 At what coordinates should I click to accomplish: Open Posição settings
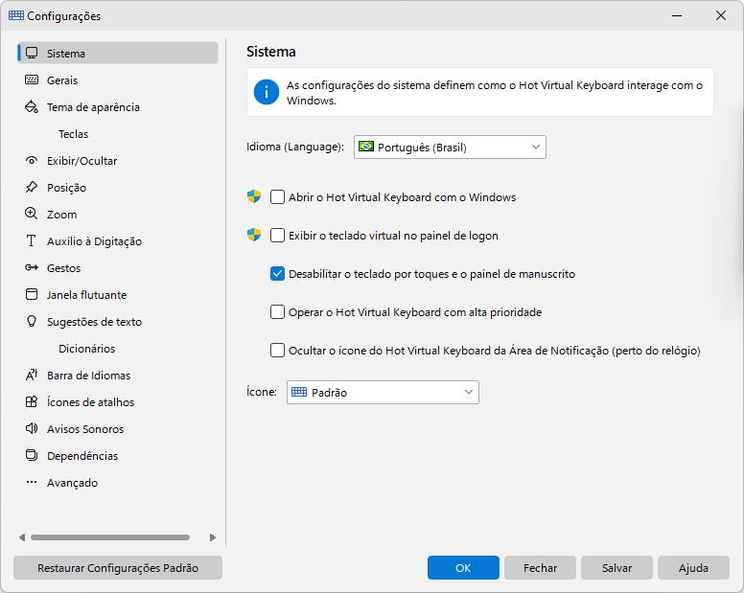click(x=118, y=188)
